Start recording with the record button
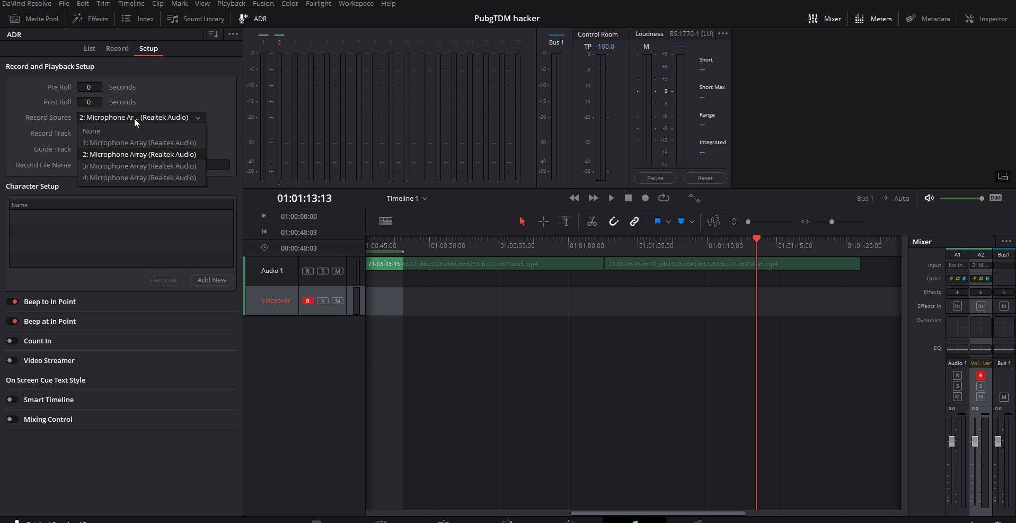This screenshot has height=523, width=1016. 645,198
